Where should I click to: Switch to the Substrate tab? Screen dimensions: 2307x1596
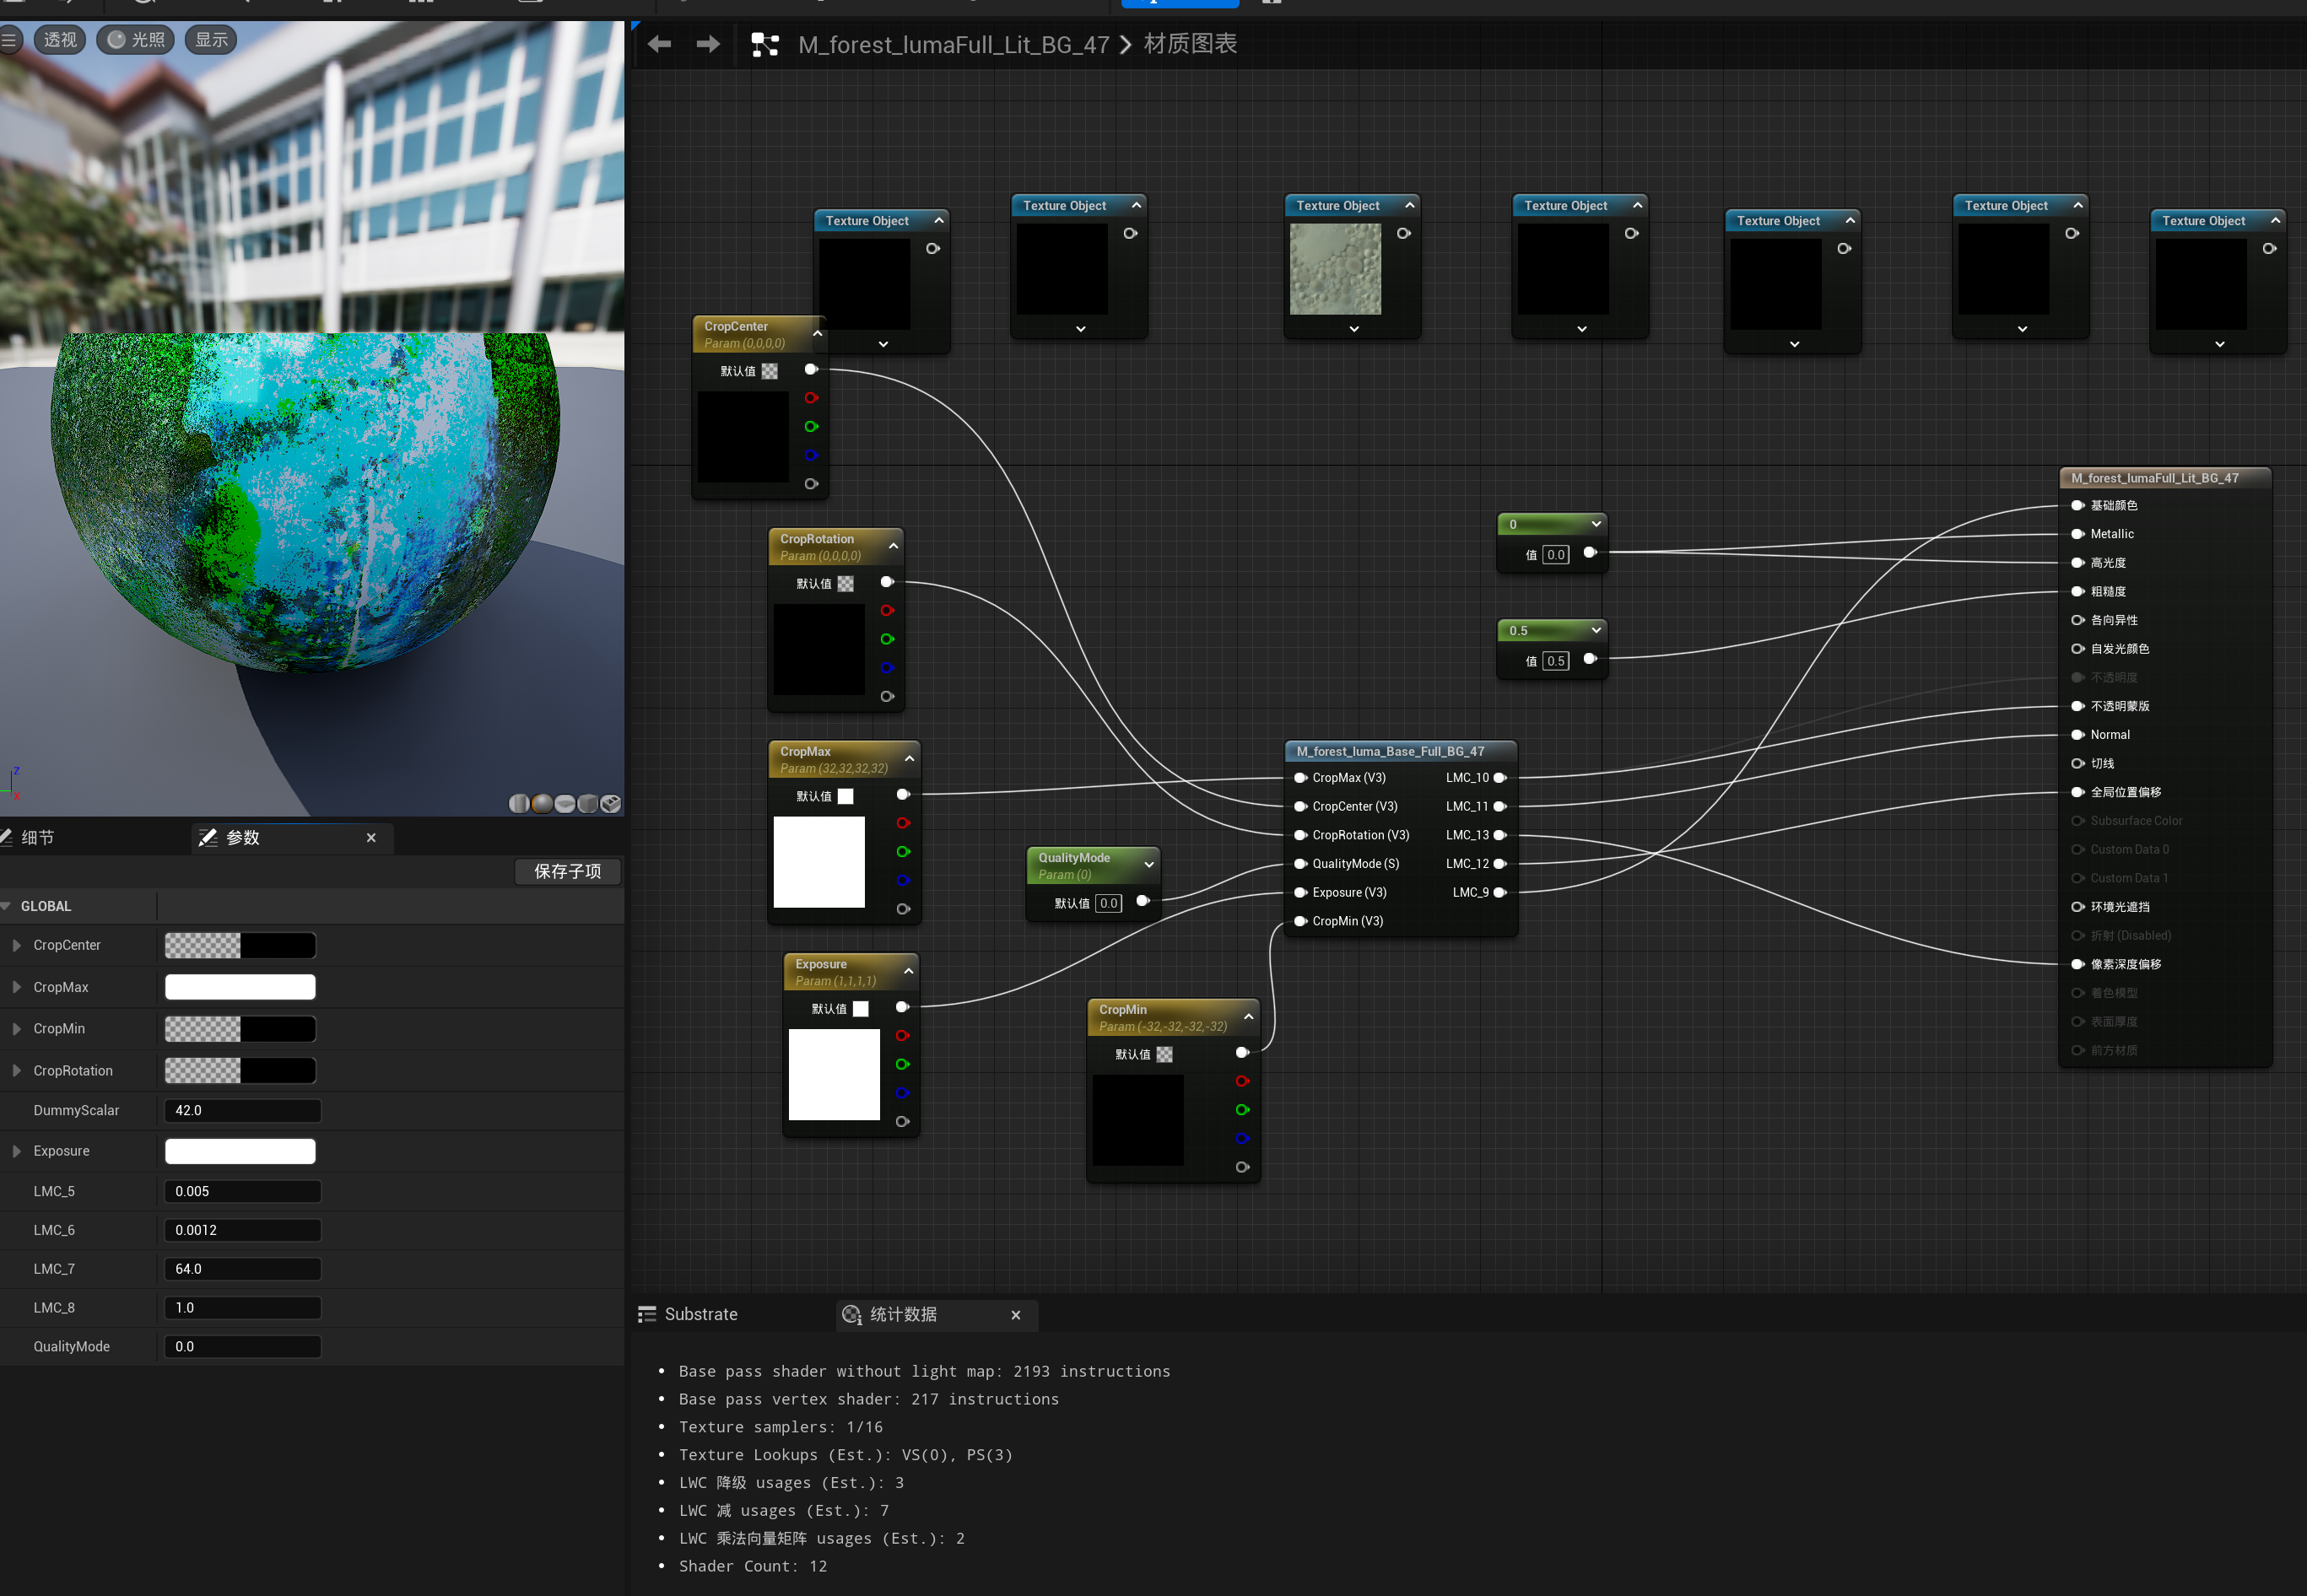click(700, 1314)
